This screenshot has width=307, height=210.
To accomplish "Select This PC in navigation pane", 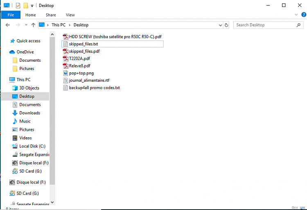I will pyautogui.click(x=20, y=80).
